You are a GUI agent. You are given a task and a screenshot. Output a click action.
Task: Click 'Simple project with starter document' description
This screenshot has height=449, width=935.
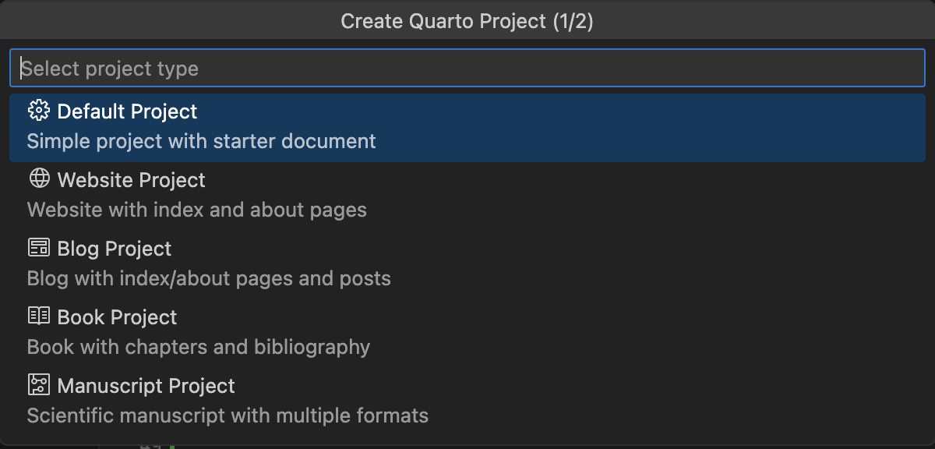pyautogui.click(x=202, y=141)
